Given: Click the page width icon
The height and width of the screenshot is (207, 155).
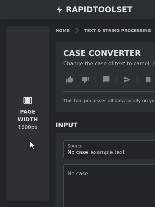Looking at the screenshot, I should click(x=28, y=100).
